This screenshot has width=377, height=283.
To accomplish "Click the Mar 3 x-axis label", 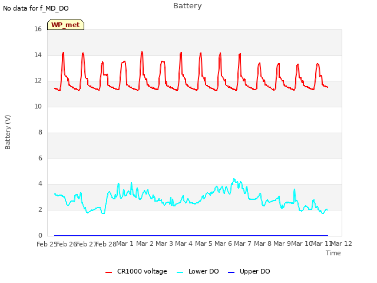I will pos(164,243).
